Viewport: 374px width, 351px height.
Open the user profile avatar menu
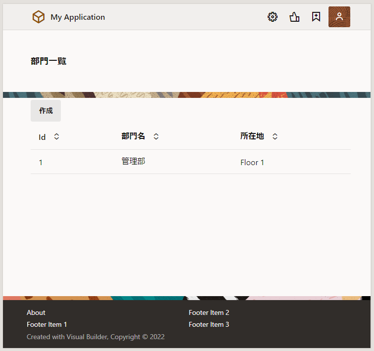(339, 17)
